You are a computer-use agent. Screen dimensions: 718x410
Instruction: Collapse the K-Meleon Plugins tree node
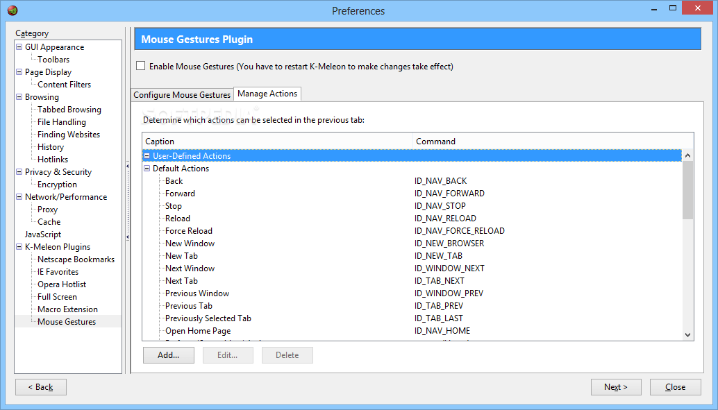tap(19, 247)
